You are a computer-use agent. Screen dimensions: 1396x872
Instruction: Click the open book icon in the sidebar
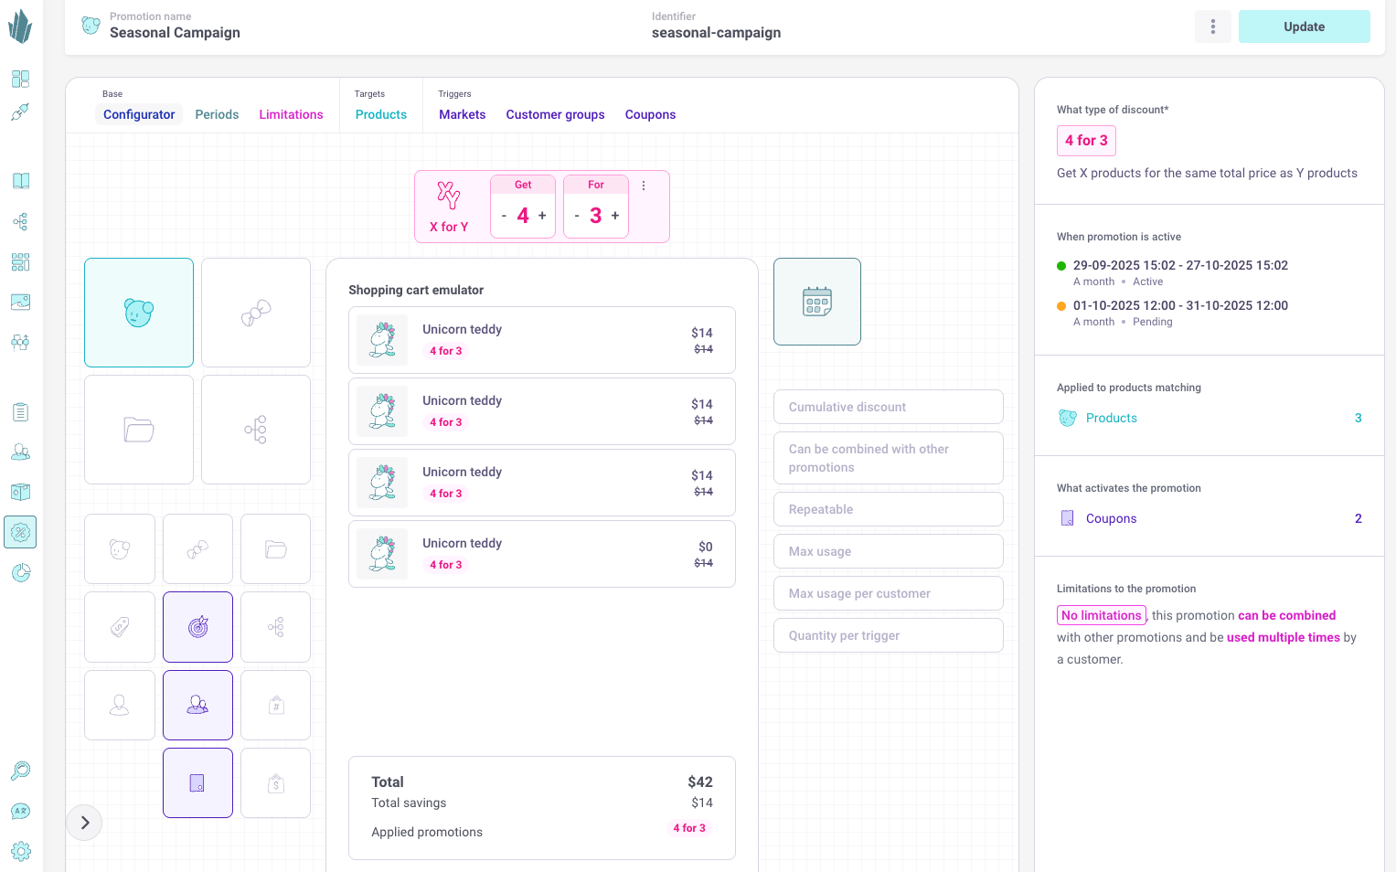pos(20,181)
